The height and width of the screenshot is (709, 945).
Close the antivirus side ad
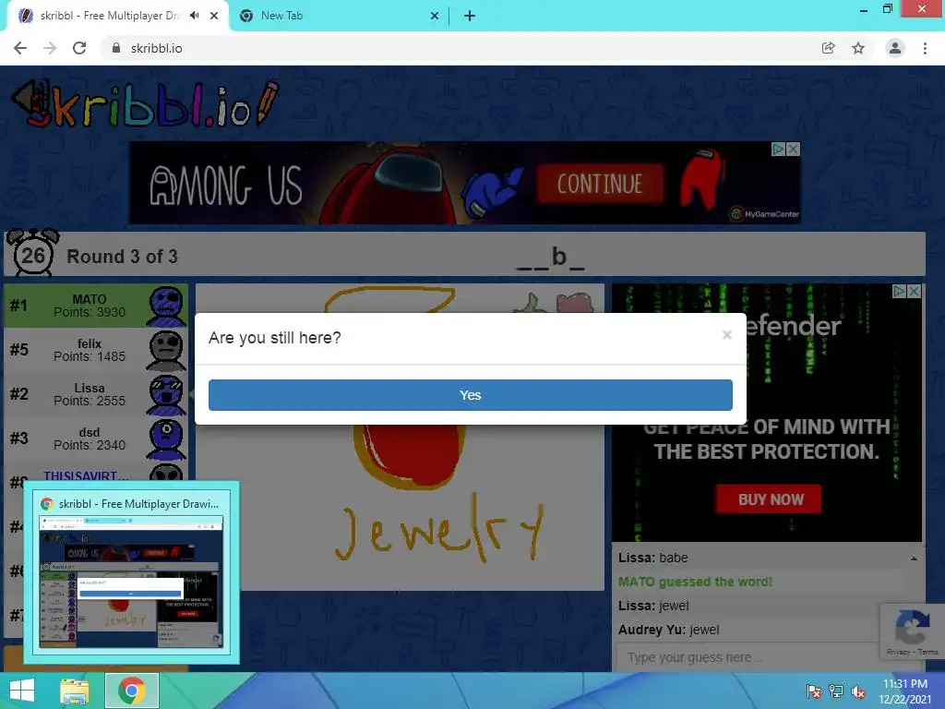[915, 291]
